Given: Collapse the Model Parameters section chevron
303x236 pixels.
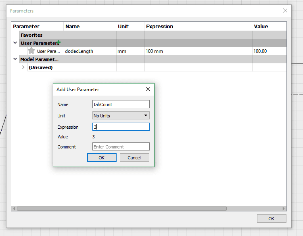Looking at the screenshot, I should tap(15, 59).
